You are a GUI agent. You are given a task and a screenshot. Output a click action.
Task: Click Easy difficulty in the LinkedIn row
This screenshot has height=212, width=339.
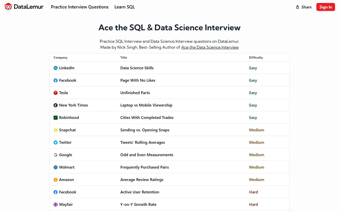[x=253, y=68]
